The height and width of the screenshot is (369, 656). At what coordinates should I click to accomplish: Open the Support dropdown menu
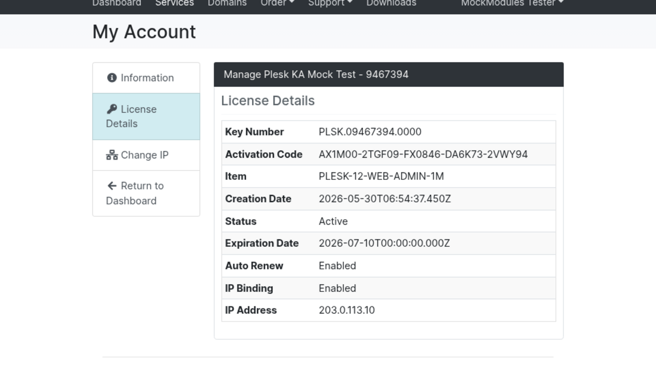[x=330, y=3]
